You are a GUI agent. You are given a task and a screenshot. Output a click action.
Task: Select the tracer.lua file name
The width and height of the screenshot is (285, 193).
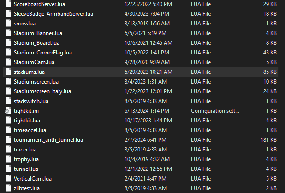point(25,150)
